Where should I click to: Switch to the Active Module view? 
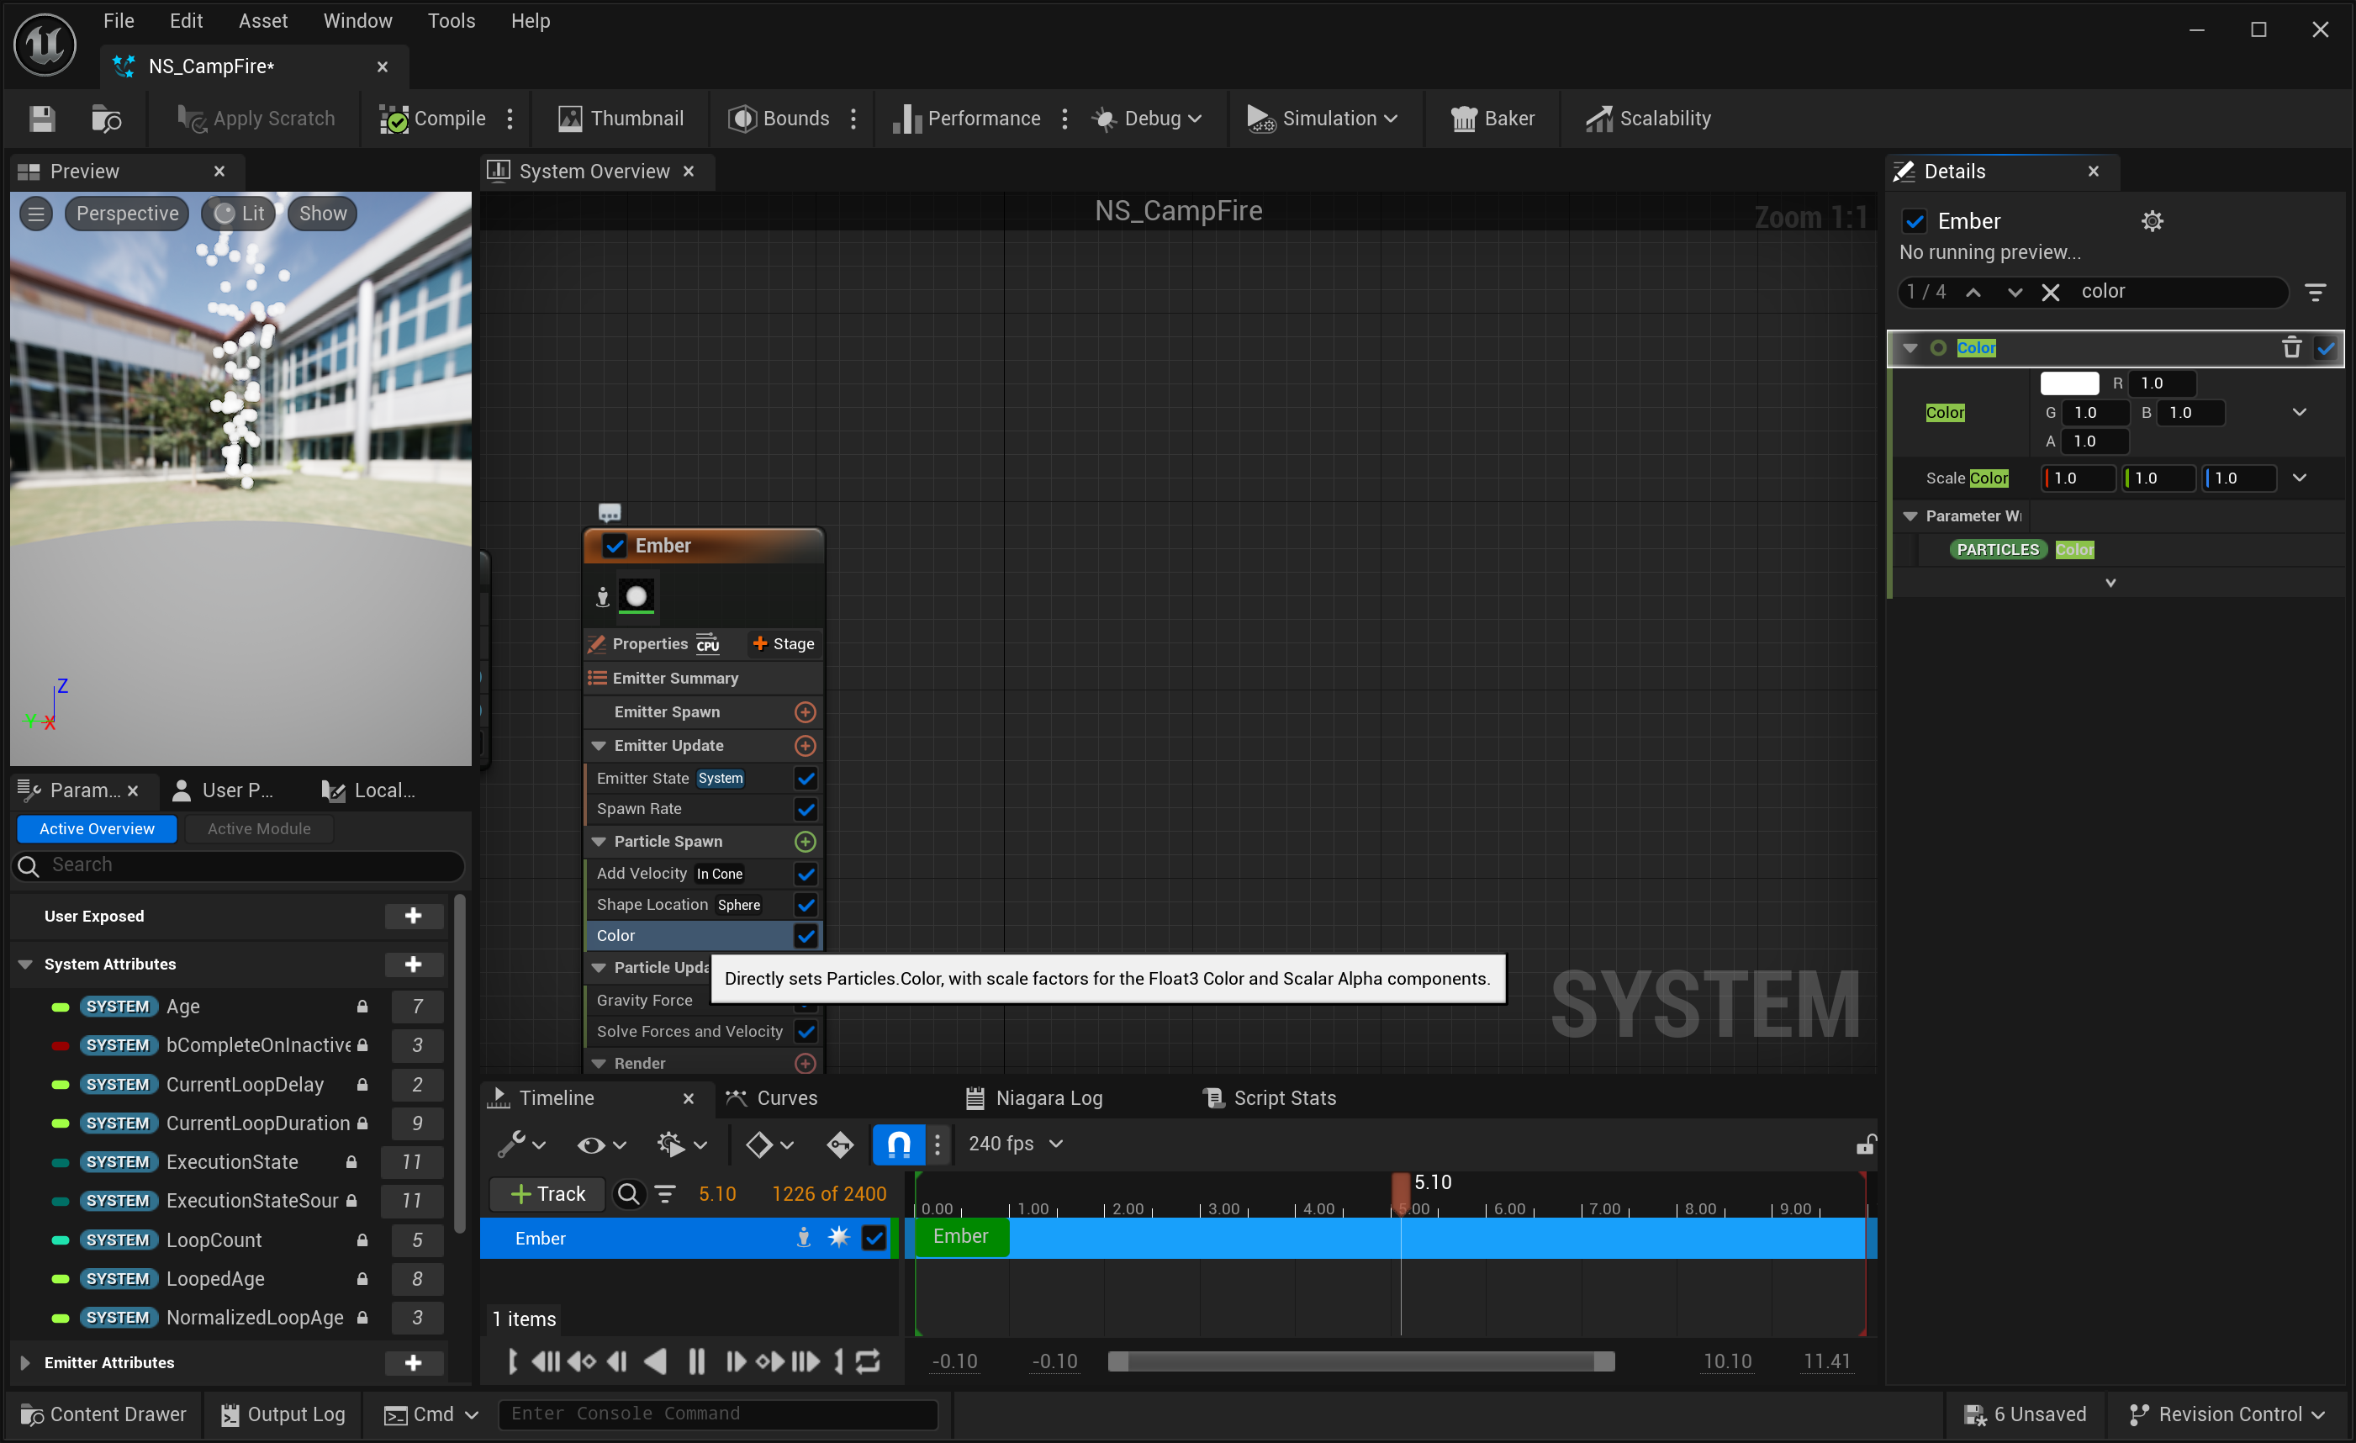258,828
